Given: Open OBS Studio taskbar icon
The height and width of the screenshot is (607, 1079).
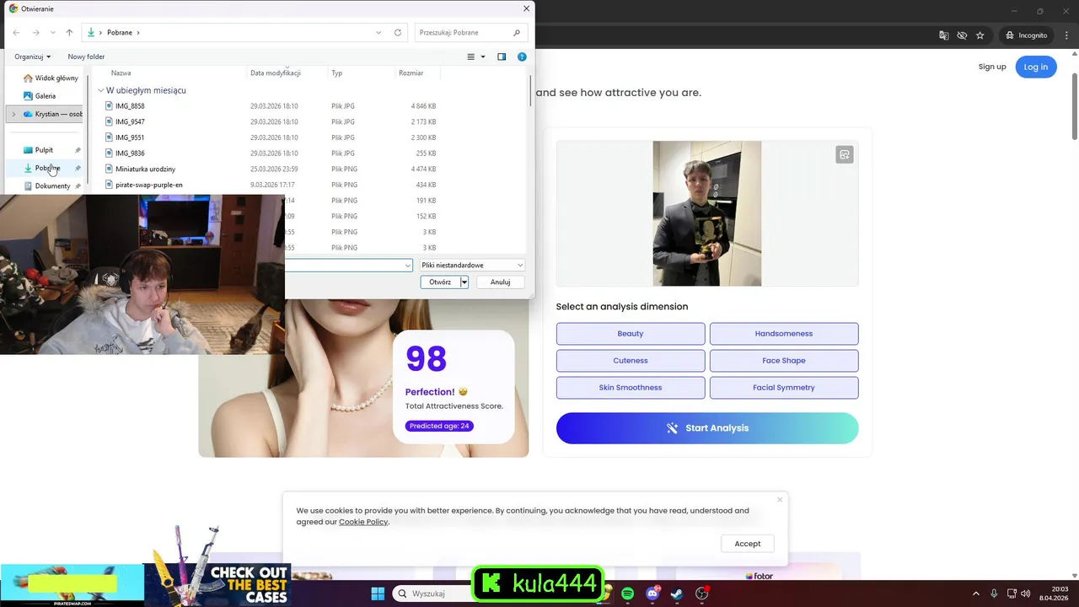Looking at the screenshot, I should click(701, 594).
